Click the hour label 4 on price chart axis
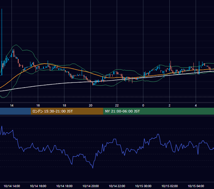 click(x=196, y=106)
